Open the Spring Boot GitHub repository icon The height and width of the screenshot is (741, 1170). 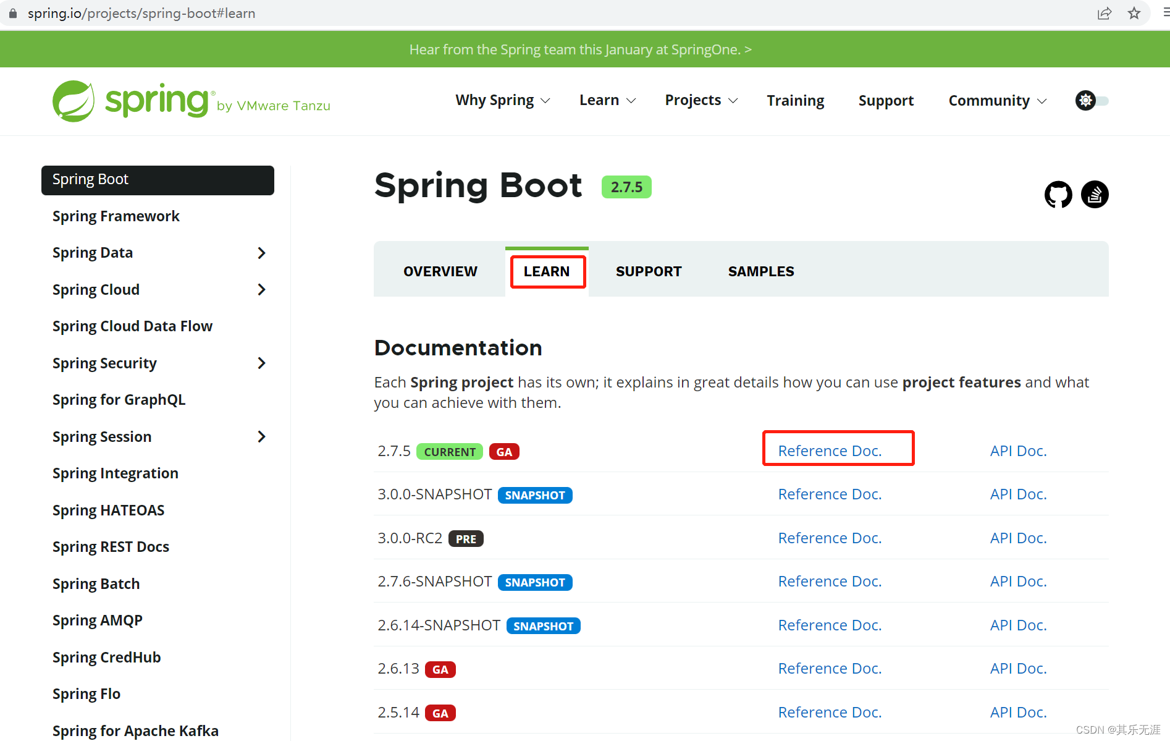tap(1058, 195)
